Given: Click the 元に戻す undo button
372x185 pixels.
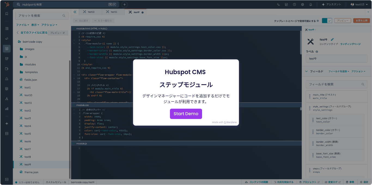Looking at the screenshot, I should 81,21.
